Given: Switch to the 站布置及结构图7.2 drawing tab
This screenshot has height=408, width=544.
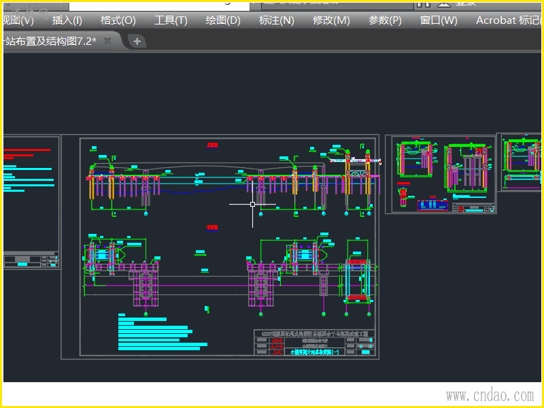Looking at the screenshot, I should point(51,41).
